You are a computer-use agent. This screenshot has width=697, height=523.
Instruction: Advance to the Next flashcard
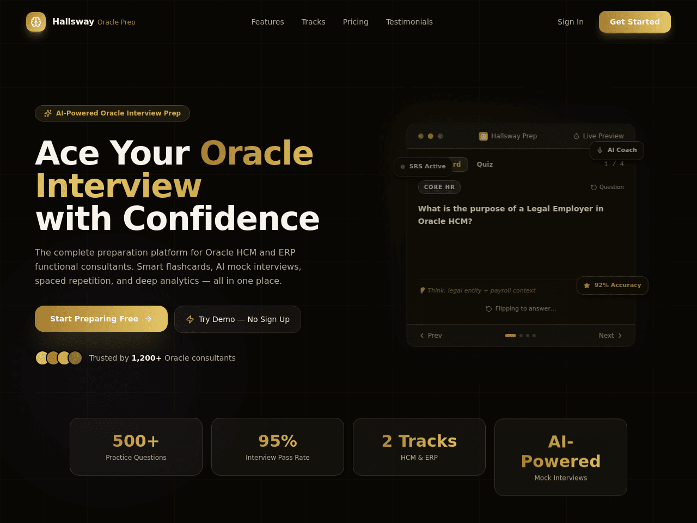(x=610, y=336)
